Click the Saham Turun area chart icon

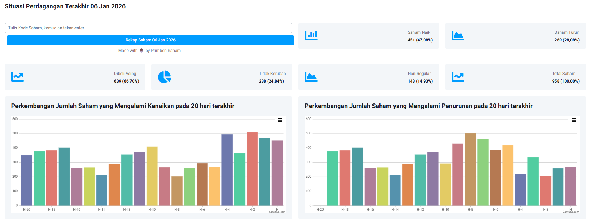tap(458, 36)
